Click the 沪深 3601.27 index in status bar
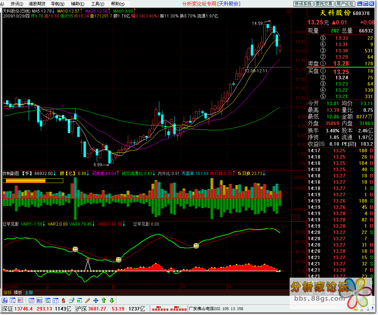 pyautogui.click(x=91, y=309)
